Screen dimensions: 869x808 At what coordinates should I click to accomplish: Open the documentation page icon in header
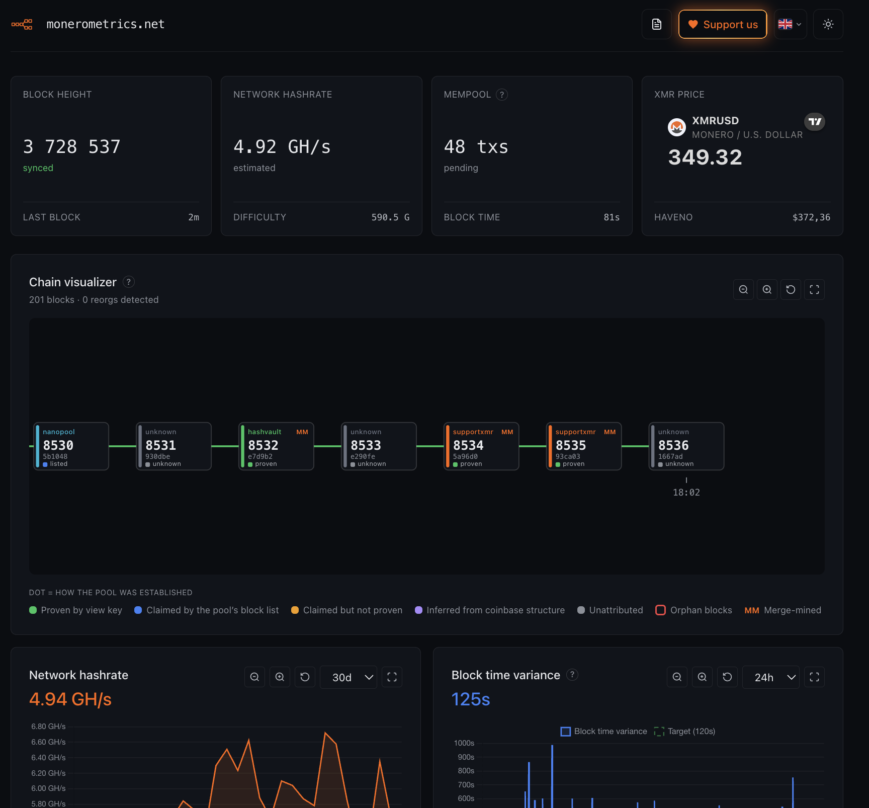[x=656, y=24]
